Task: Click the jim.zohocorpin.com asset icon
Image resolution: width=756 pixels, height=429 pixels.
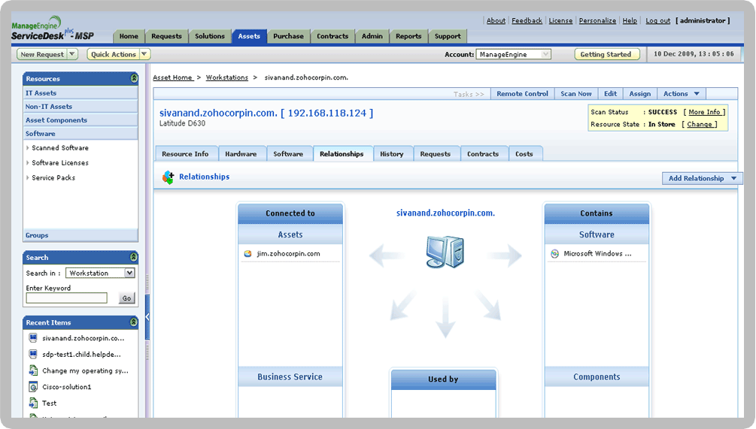Action: [x=247, y=254]
